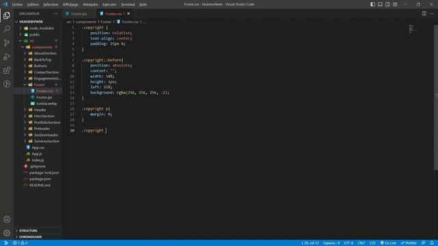Open the Customize Layout icon

click(x=395, y=5)
